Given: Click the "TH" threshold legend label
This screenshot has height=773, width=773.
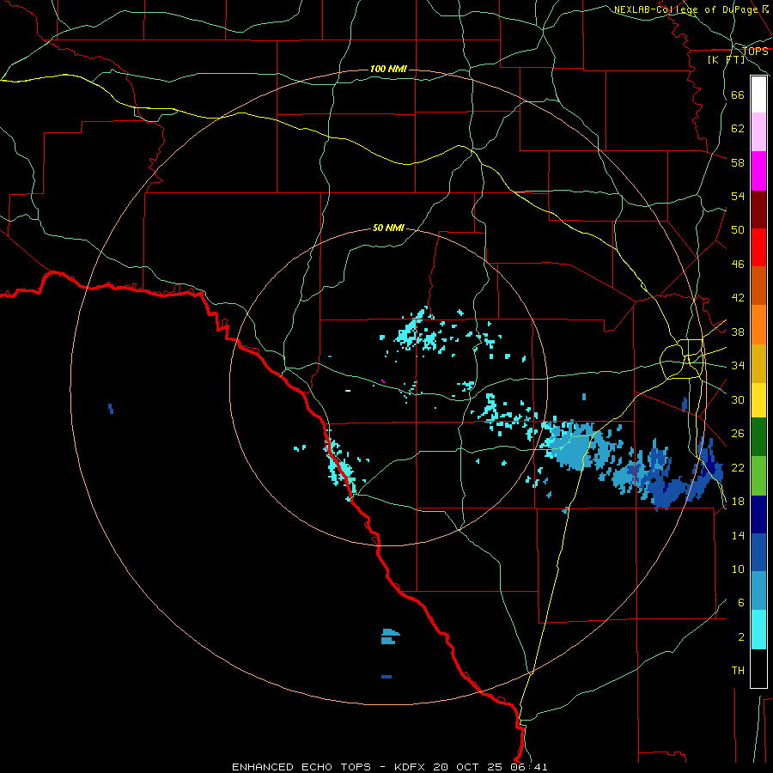Looking at the screenshot, I should [x=738, y=670].
